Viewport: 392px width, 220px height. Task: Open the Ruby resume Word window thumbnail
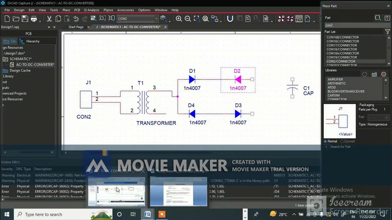(x=179, y=191)
